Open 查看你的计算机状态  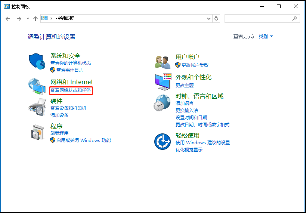tap(71, 63)
